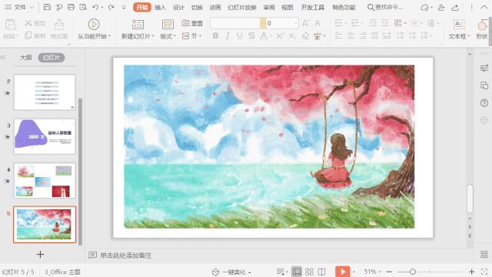Open the 幻灯片放映 (Slide Show) tab
The height and width of the screenshot is (277, 492).
pyautogui.click(x=242, y=7)
